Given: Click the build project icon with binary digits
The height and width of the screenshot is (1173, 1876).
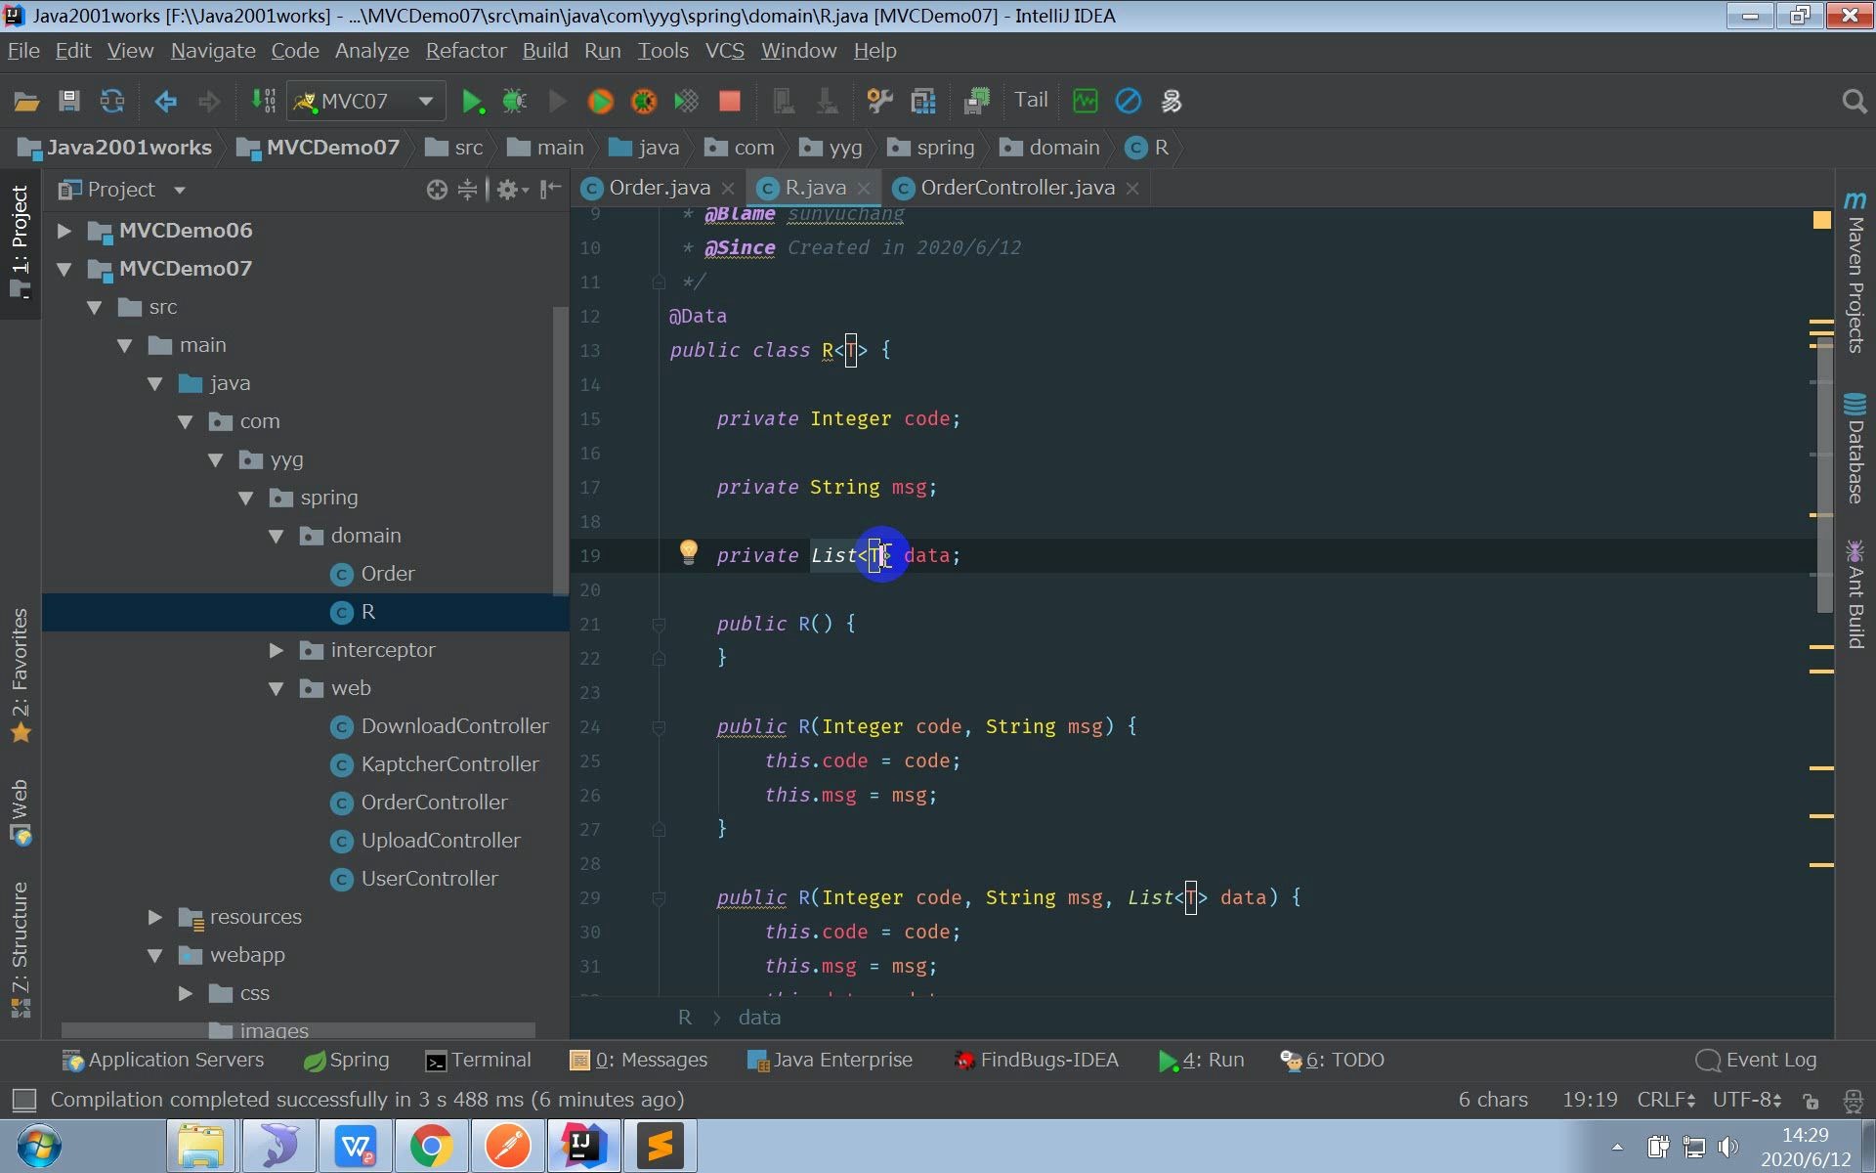Looking at the screenshot, I should click(263, 101).
